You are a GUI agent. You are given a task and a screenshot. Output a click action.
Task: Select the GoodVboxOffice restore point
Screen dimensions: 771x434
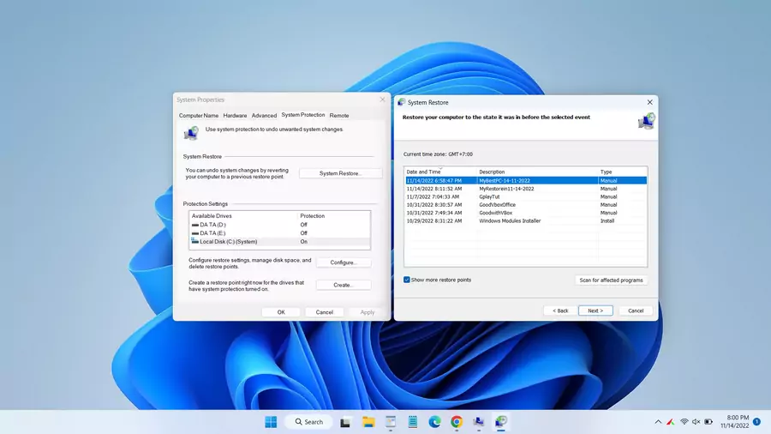pyautogui.click(x=526, y=205)
